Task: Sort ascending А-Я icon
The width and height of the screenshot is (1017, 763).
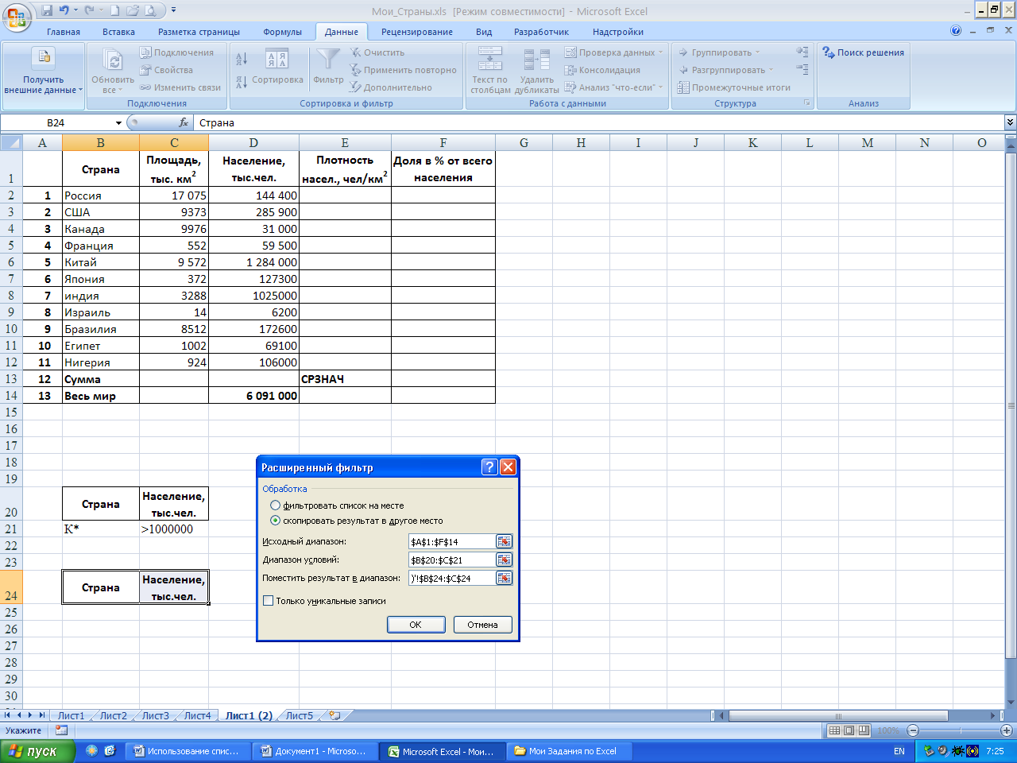Action: pos(242,59)
